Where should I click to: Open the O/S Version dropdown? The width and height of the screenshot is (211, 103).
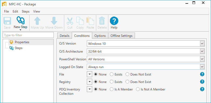tap(202, 44)
